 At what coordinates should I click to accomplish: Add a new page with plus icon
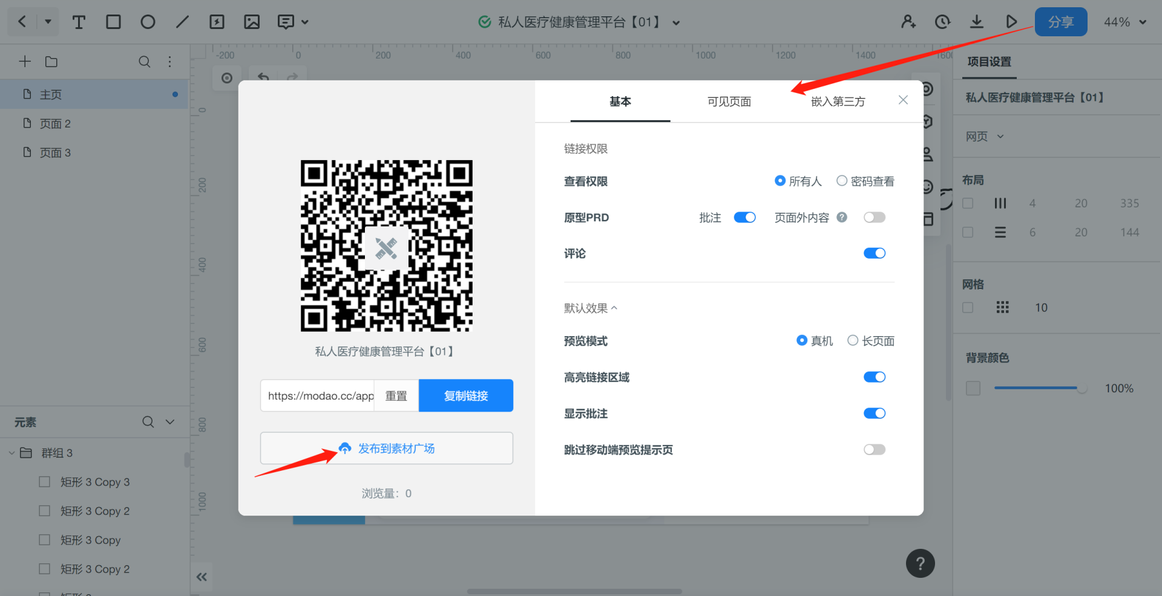click(x=25, y=62)
